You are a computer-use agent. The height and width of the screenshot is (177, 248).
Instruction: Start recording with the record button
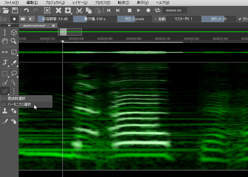click(148, 10)
